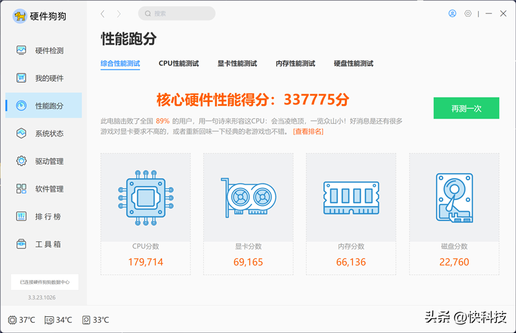Close the 硬件狗狗 window
This screenshot has width=516, height=333.
503,14
